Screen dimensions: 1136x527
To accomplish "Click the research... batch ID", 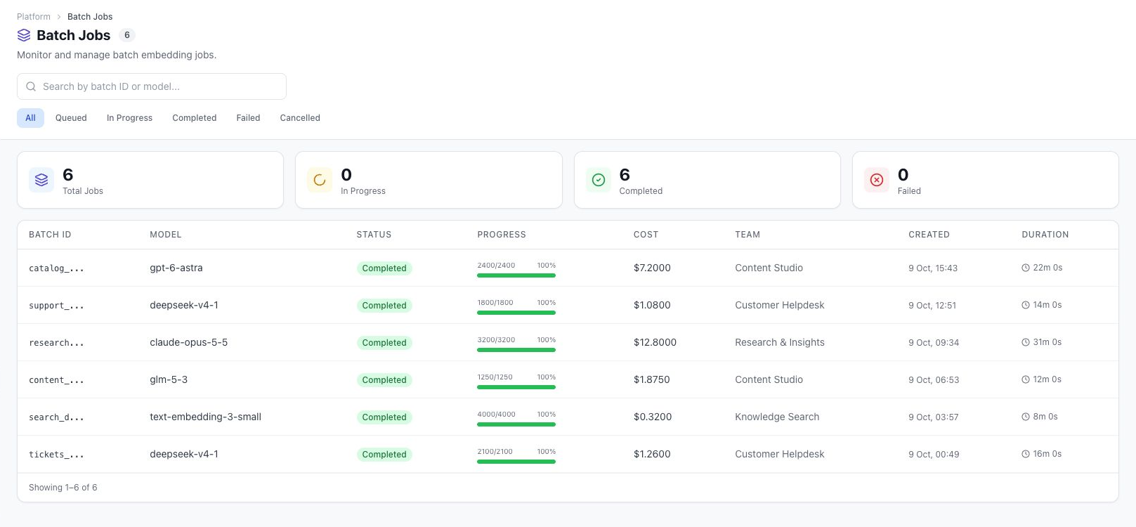I will 56,343.
